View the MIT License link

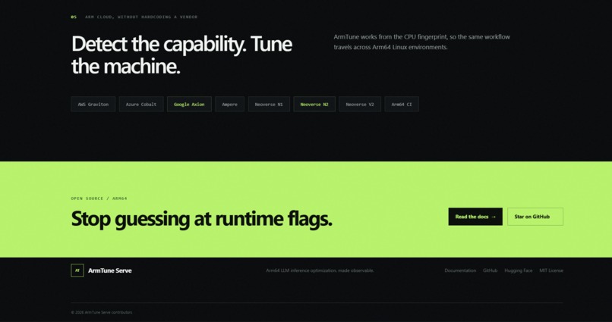click(551, 270)
